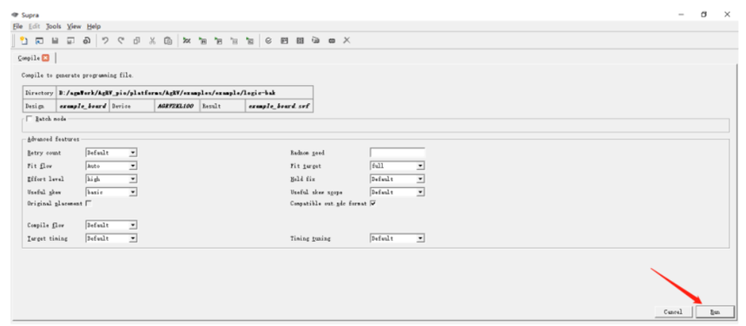Click the Paste clipboard icon
The height and width of the screenshot is (326, 746).
point(168,41)
